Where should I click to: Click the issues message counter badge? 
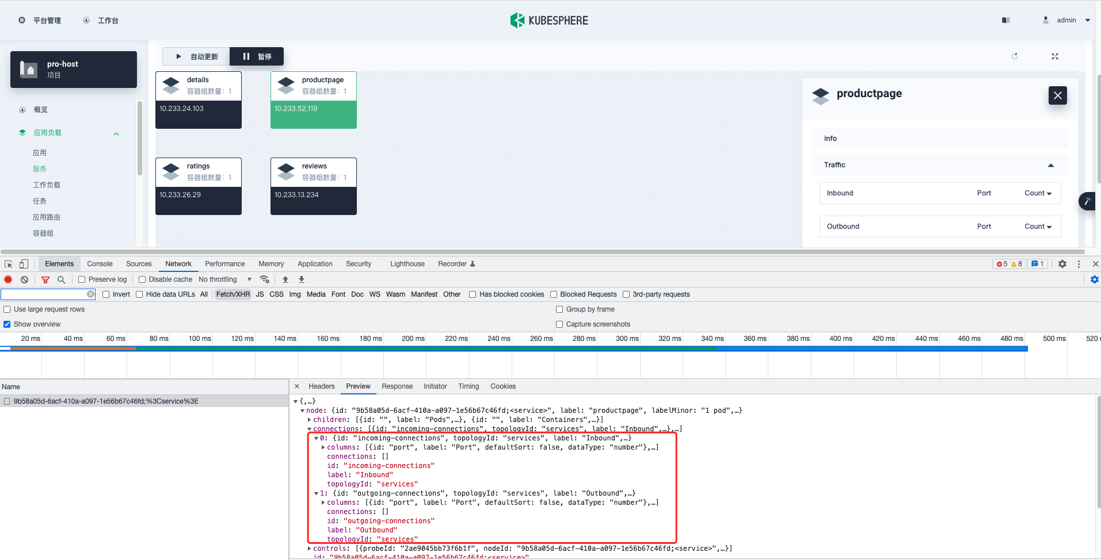[1038, 264]
